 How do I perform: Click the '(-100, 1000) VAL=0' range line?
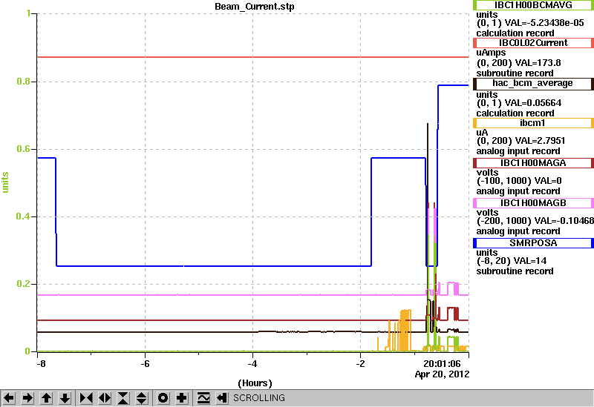pos(519,181)
